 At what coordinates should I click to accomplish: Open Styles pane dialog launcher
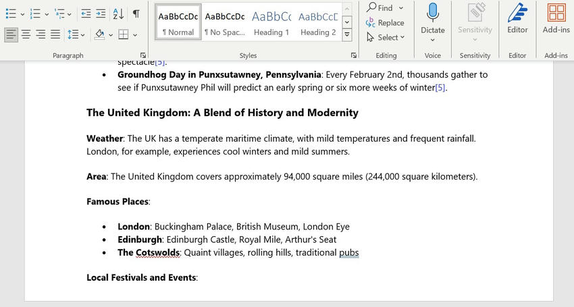tap(354, 55)
